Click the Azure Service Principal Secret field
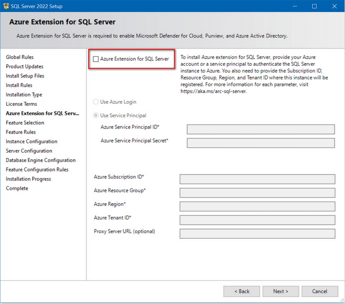This screenshot has height=304, width=345. [x=261, y=143]
